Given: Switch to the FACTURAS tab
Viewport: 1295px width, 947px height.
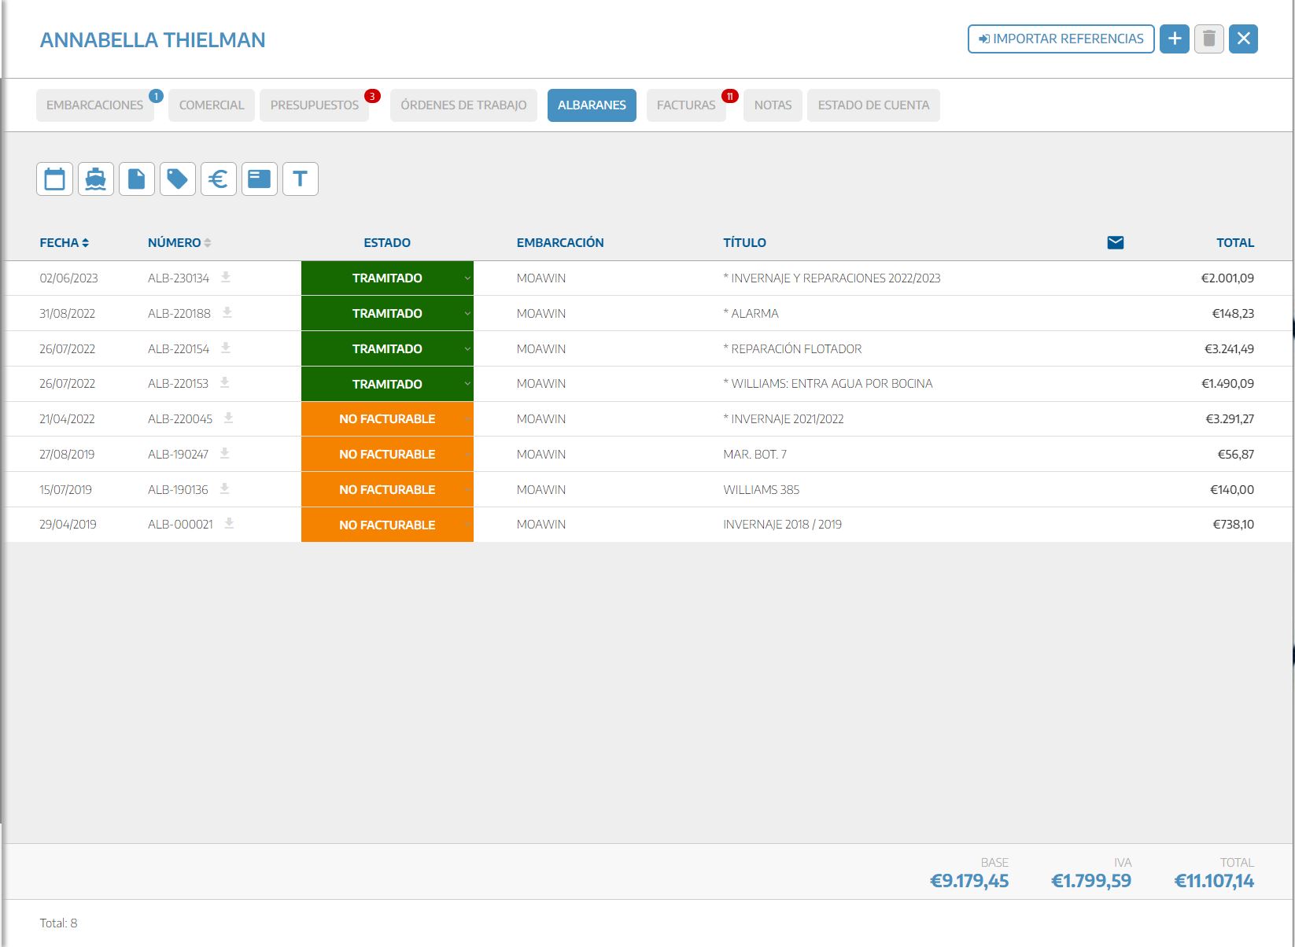Looking at the screenshot, I should click(x=685, y=105).
